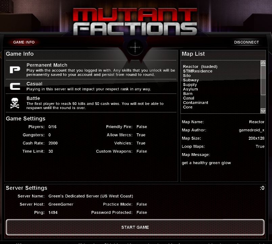Click the Loop Maps value True
Image resolution: width=272 pixels, height=244 pixels.
260,146
